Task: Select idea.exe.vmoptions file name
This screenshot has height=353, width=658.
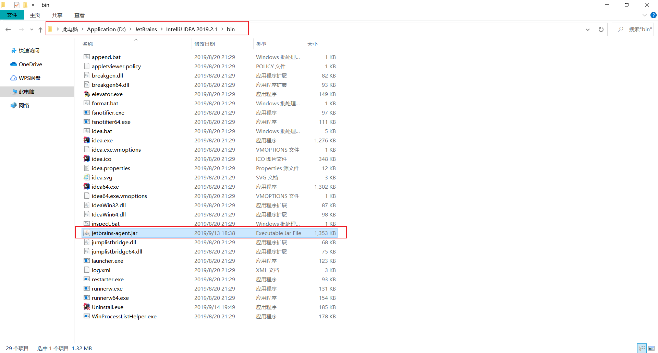Action: 116,150
